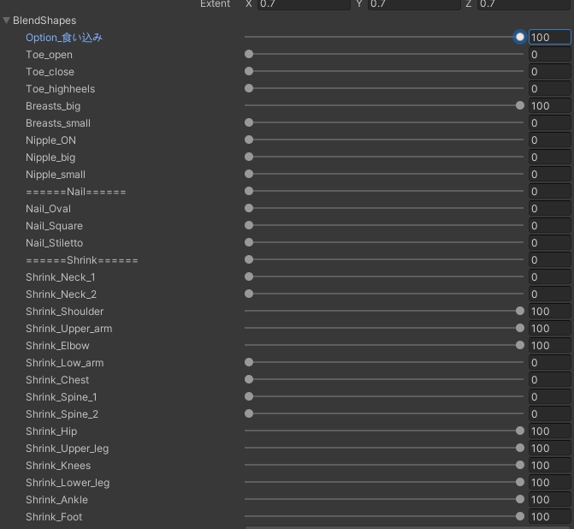Click the Nail_Oval slider handle
The image size is (574, 529).
(x=249, y=209)
